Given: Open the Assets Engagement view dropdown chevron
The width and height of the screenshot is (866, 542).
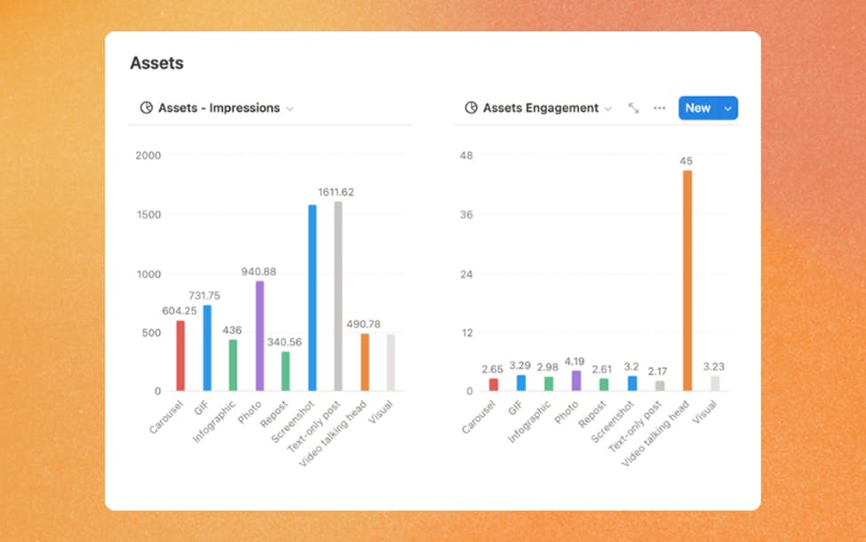Looking at the screenshot, I should tap(608, 108).
